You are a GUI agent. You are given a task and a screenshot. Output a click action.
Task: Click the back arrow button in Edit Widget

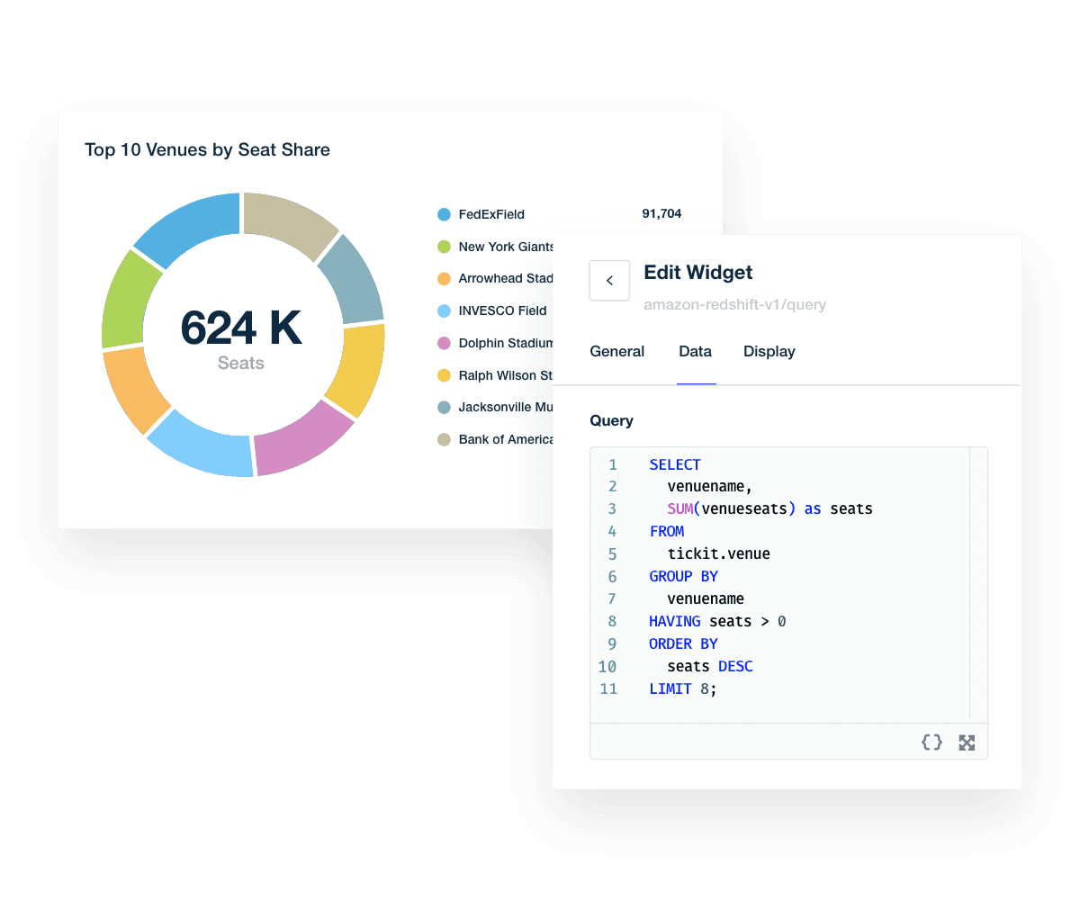(x=609, y=281)
